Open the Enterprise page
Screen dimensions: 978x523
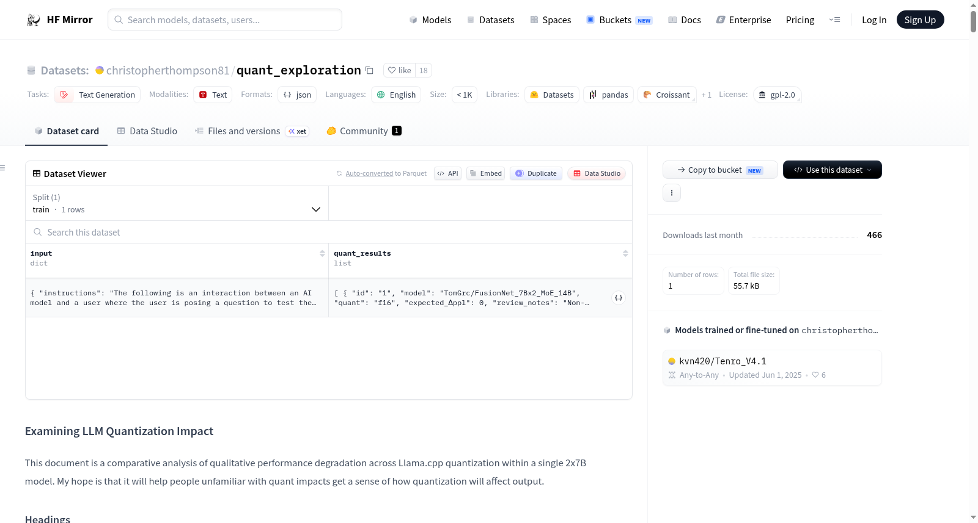tap(743, 20)
